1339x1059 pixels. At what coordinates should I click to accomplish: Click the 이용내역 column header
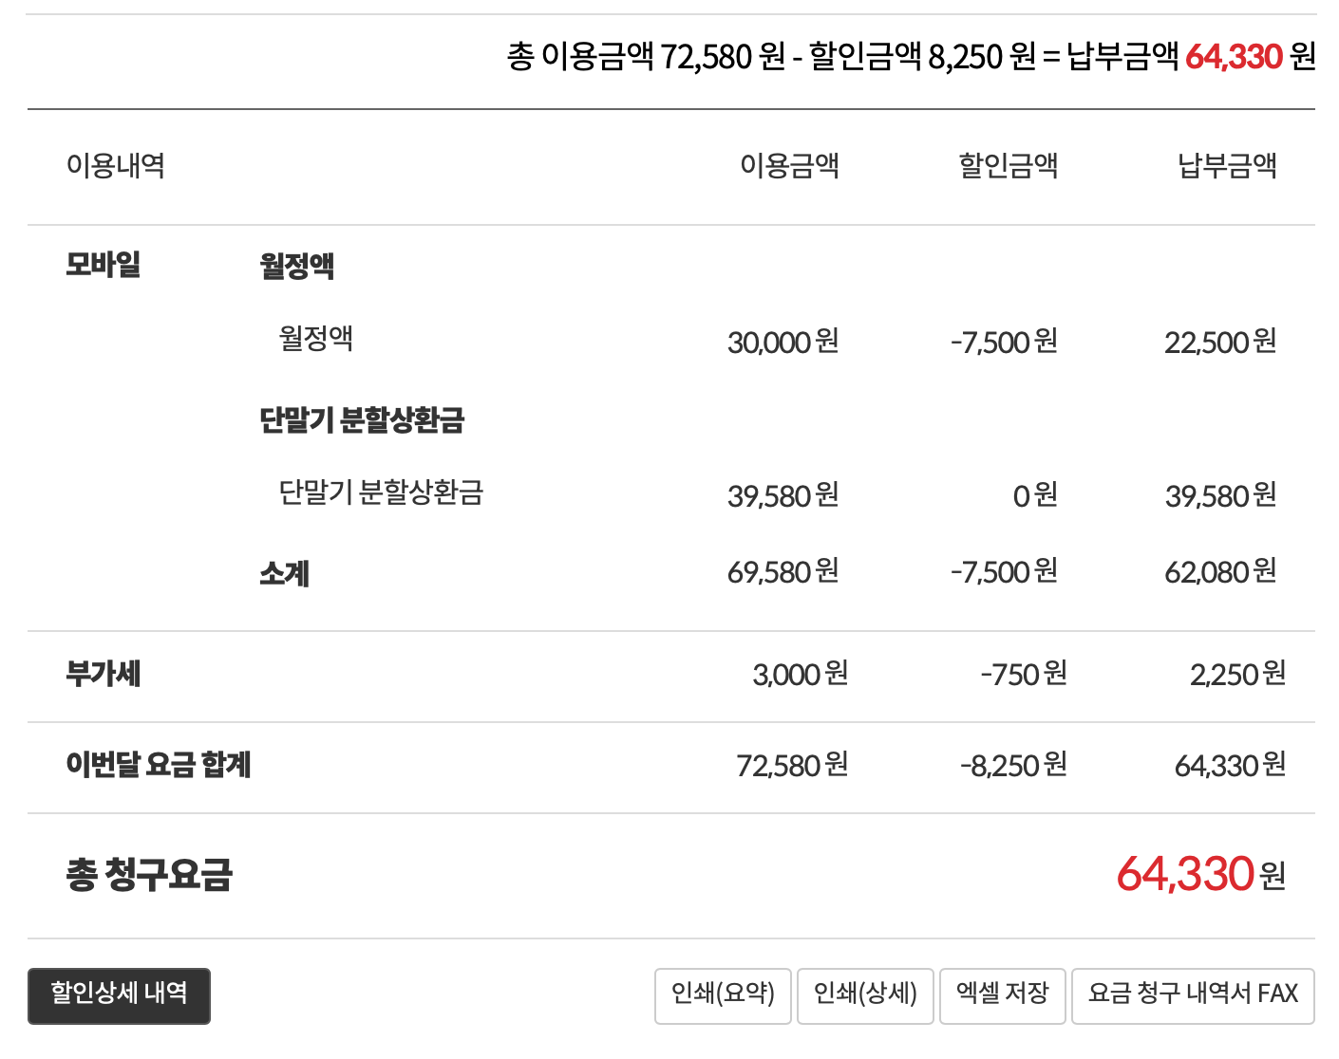(x=115, y=166)
